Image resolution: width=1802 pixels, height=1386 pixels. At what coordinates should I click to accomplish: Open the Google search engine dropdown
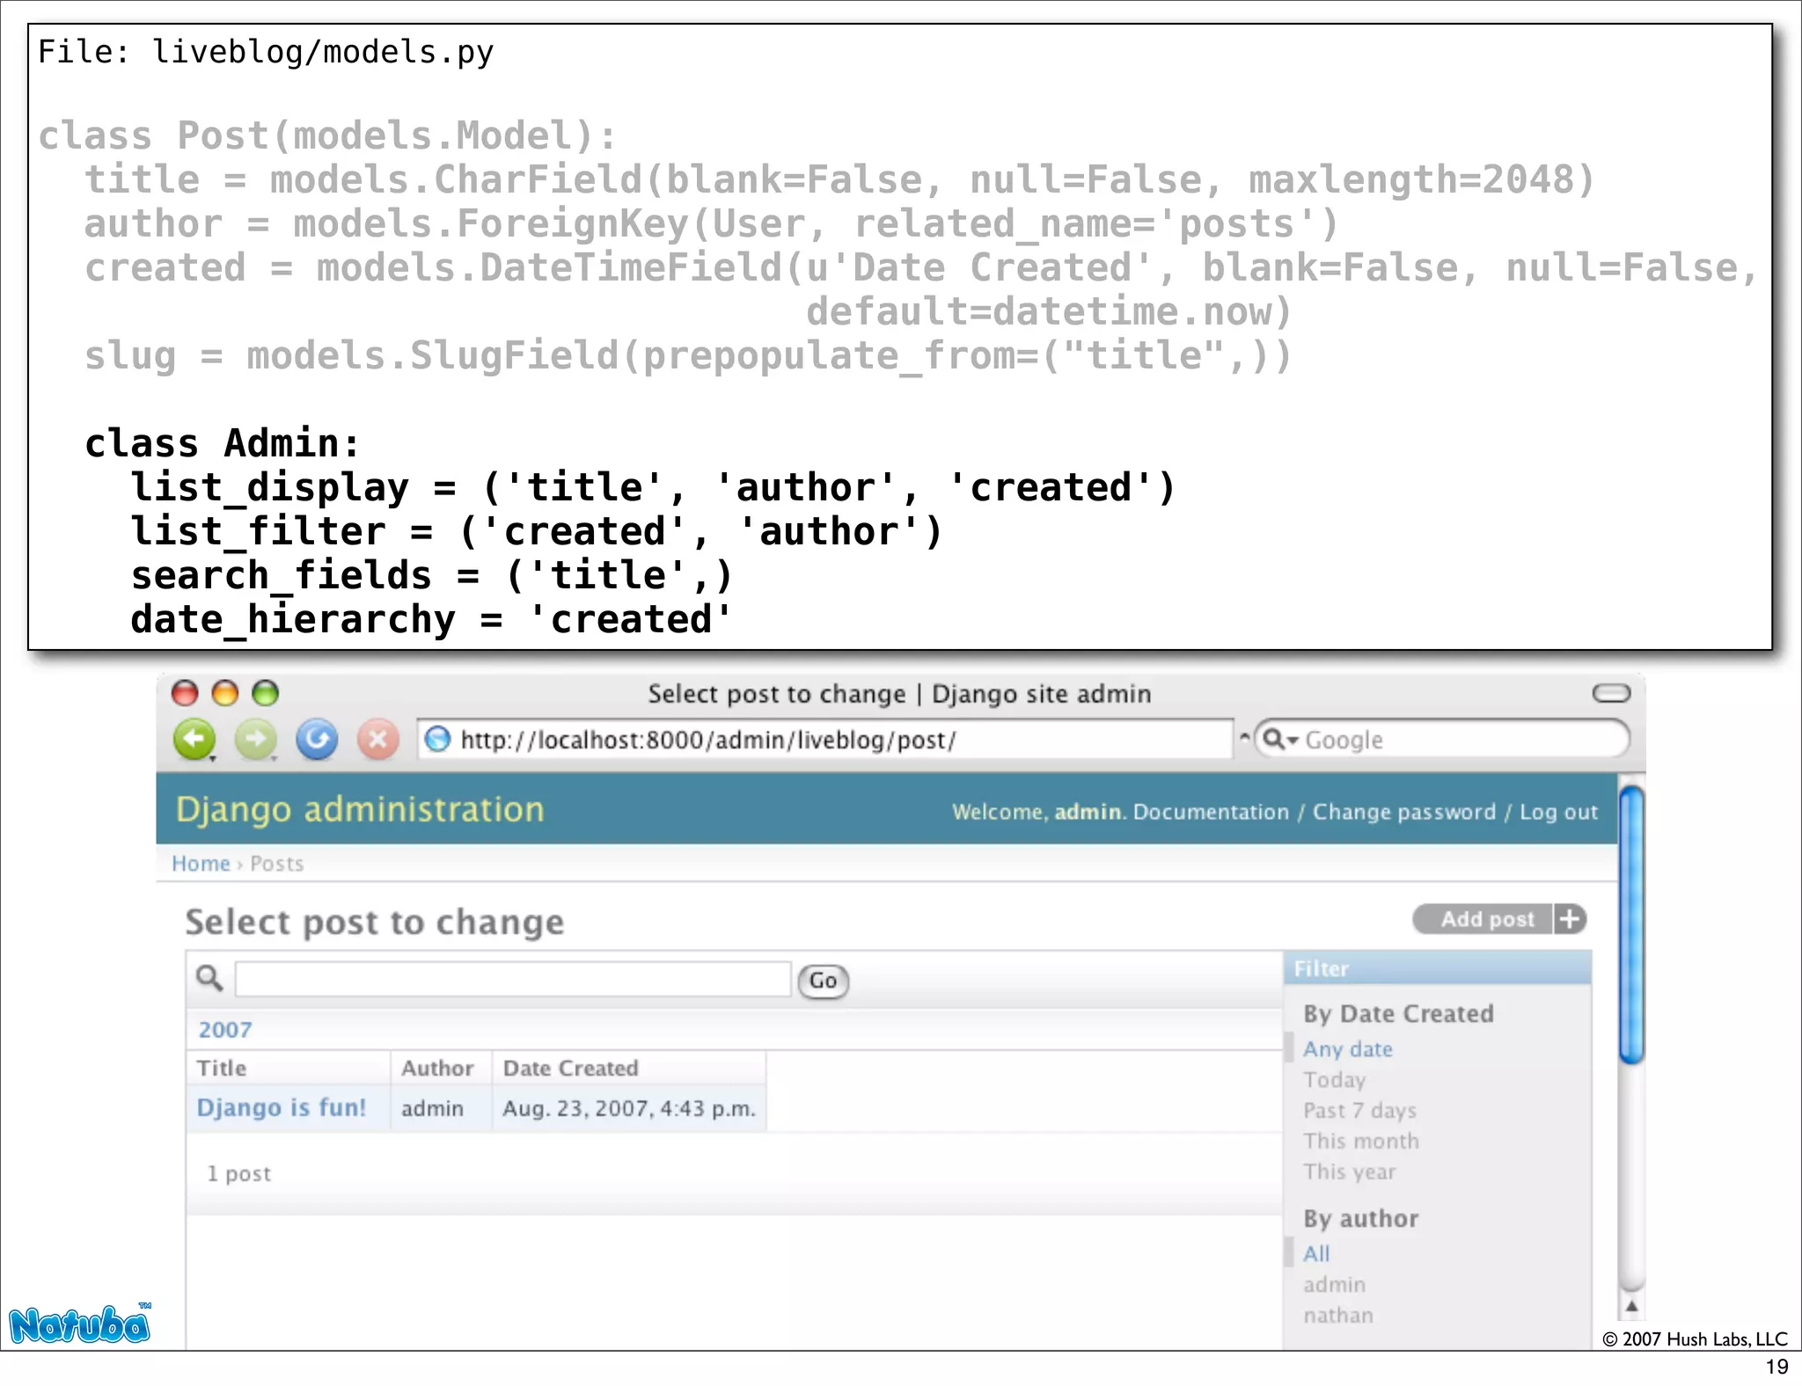(x=1279, y=740)
